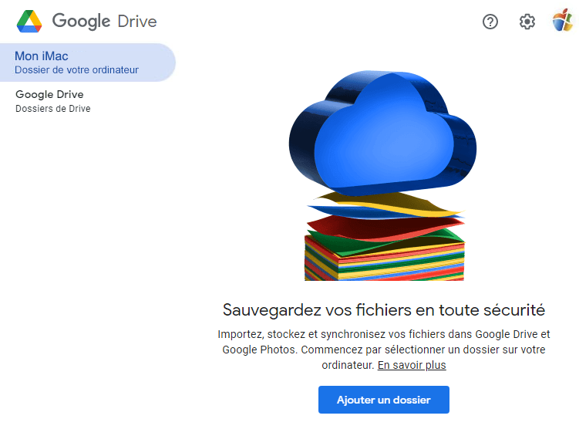Click the Google Drive triangle logo
This screenshot has width=579, height=446.
[29, 21]
